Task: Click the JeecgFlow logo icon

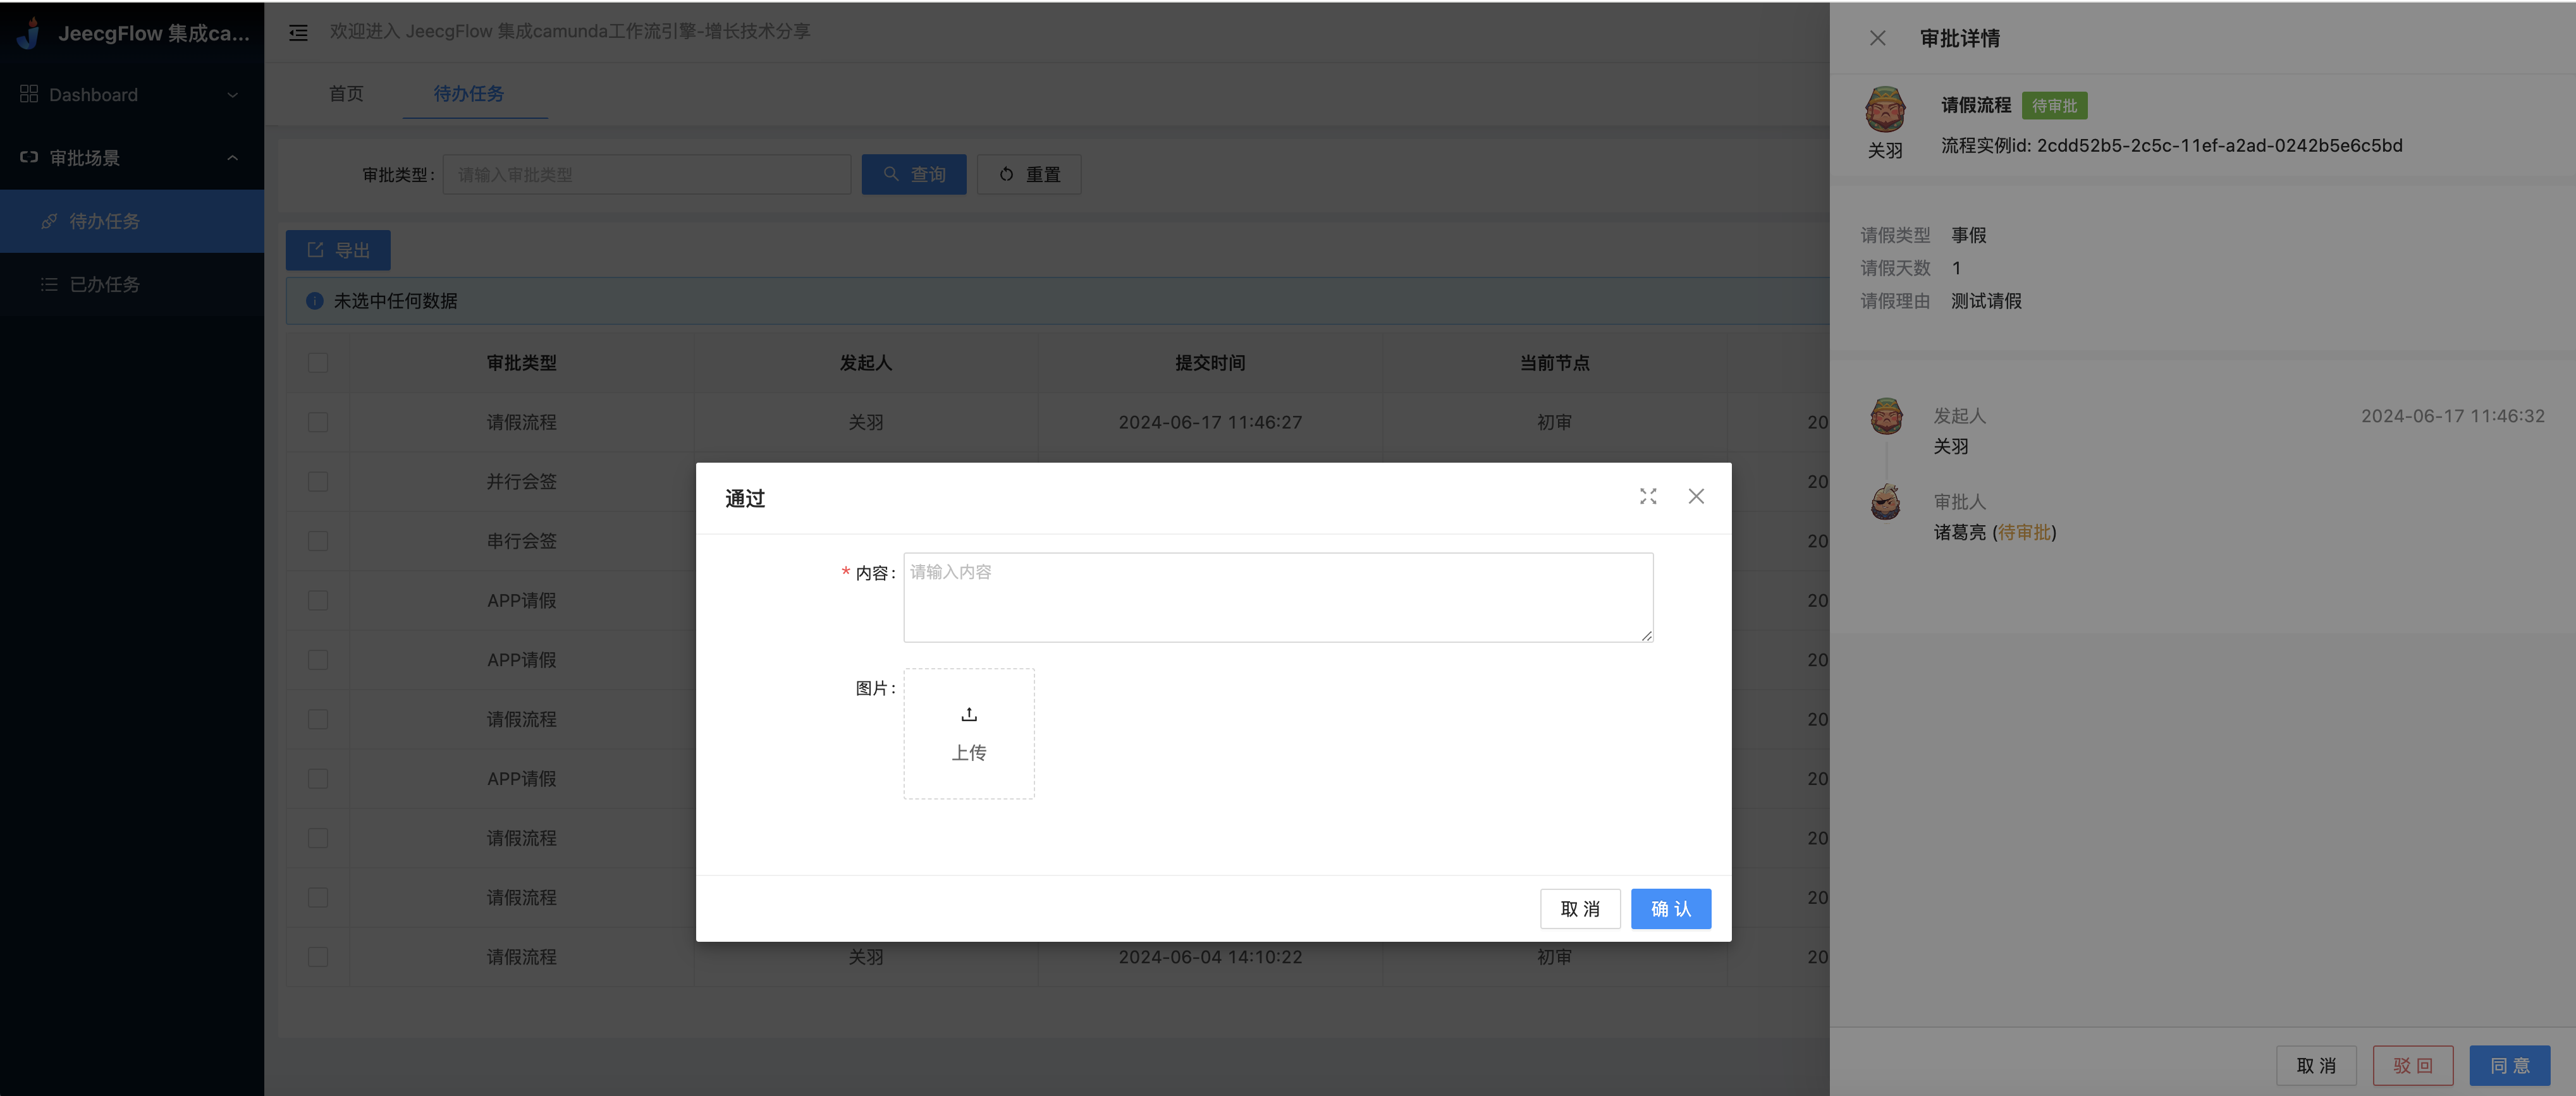Action: [29, 33]
